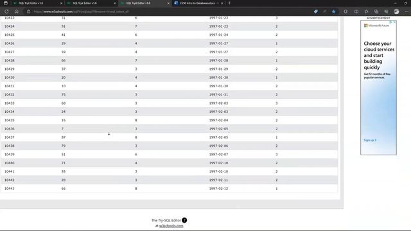Open the AdChoices triangle icon
Image resolution: width=411 pixels, height=231 pixels.
point(391,22)
